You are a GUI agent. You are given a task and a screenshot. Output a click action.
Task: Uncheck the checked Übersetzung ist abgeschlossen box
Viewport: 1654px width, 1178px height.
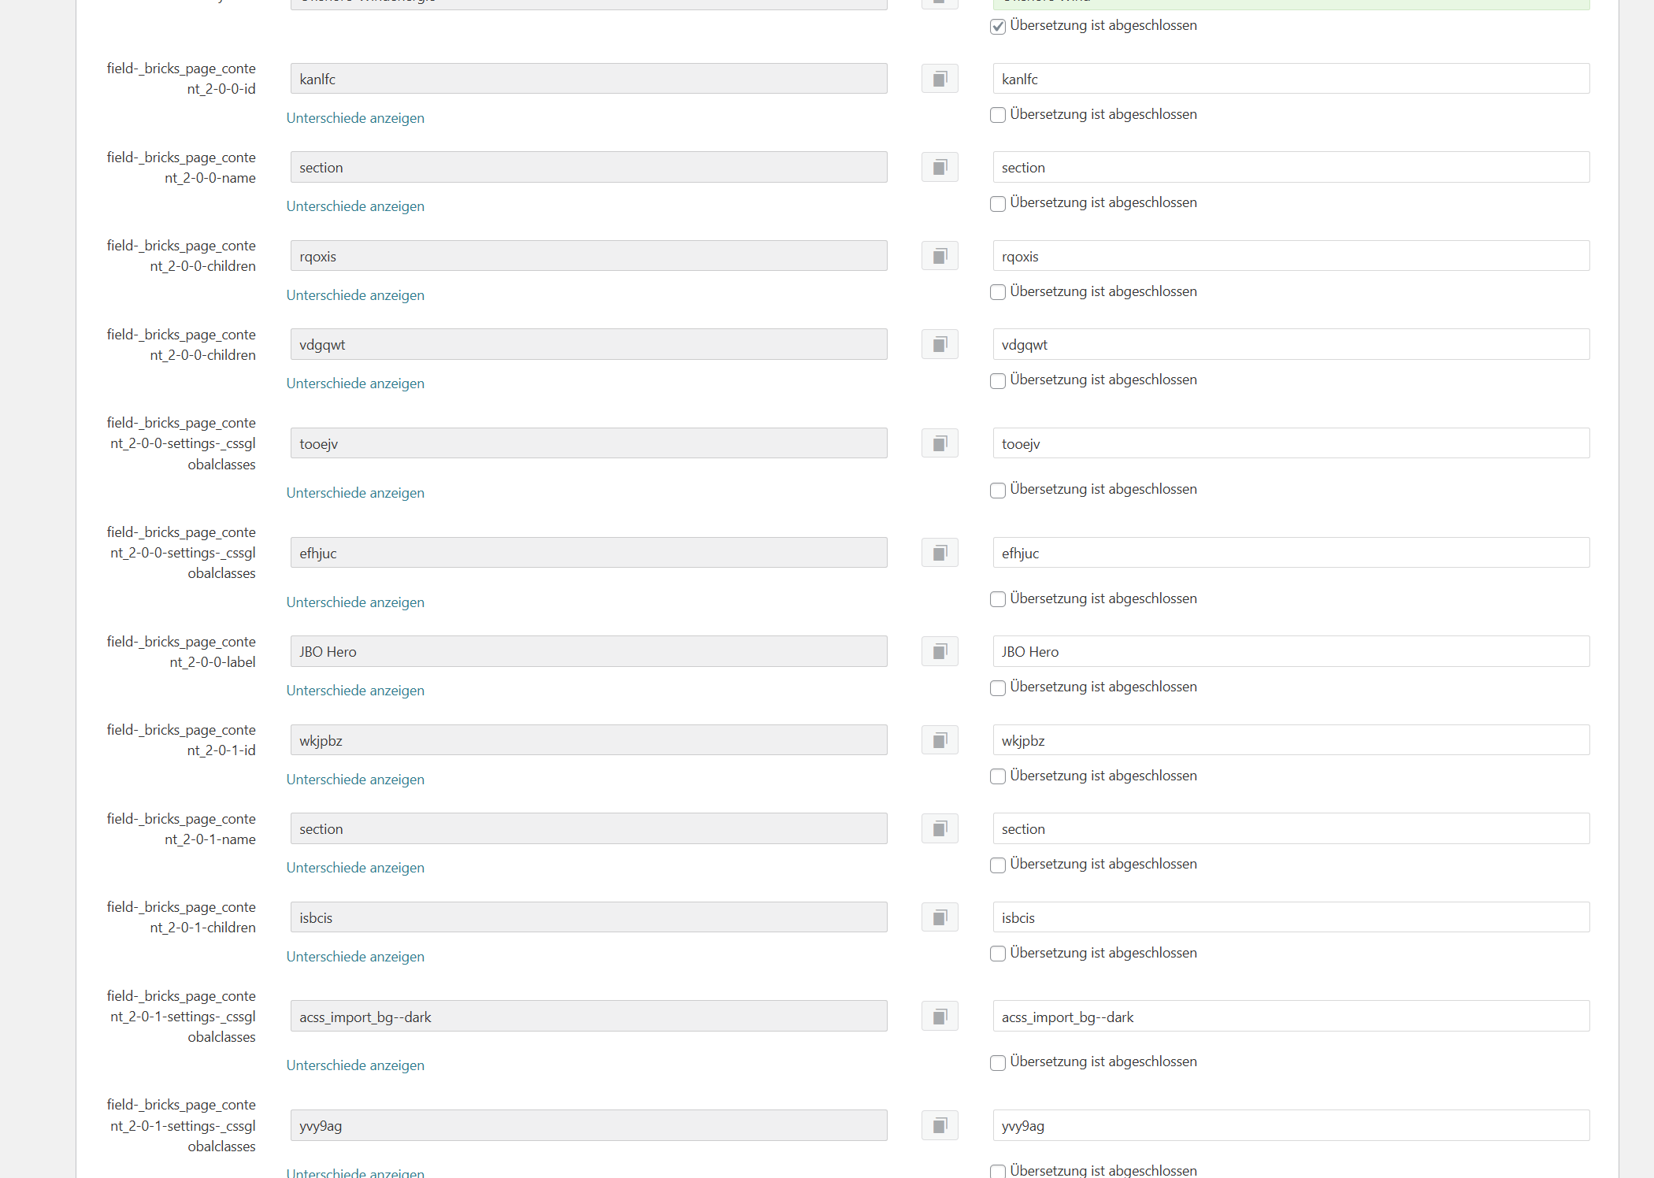coord(998,26)
